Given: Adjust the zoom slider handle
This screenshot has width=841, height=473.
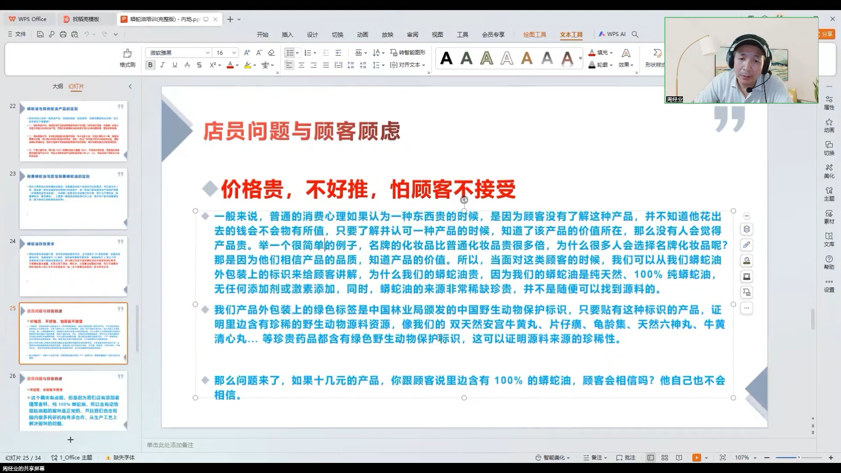Looking at the screenshot, I should (799, 457).
